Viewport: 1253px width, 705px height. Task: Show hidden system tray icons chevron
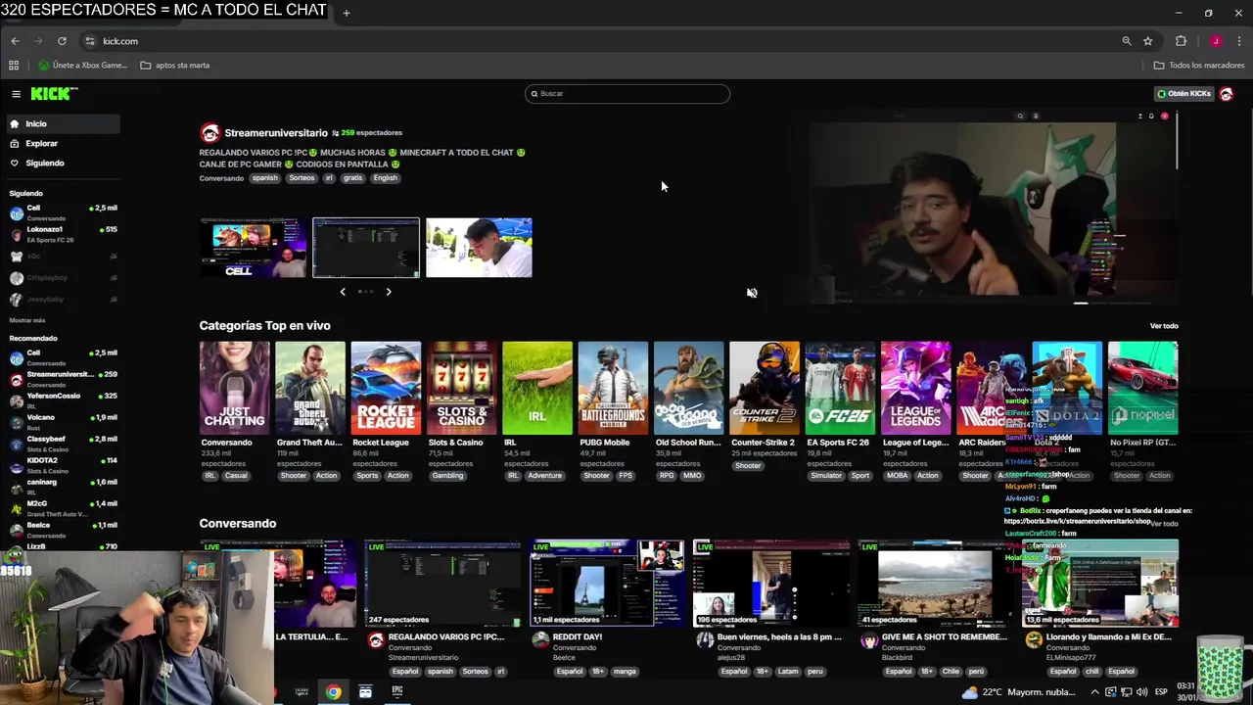coord(1094,692)
